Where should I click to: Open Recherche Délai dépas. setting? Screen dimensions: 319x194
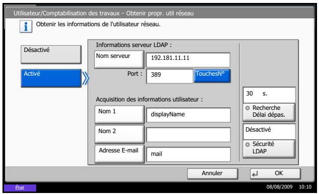point(269,112)
